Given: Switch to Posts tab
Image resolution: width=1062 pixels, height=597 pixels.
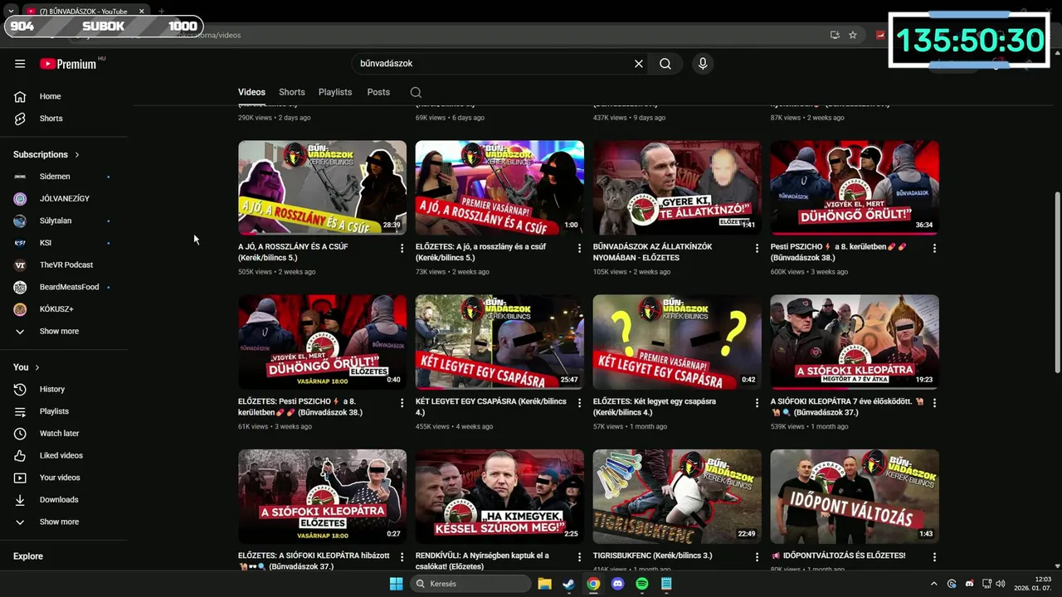Looking at the screenshot, I should click(378, 92).
